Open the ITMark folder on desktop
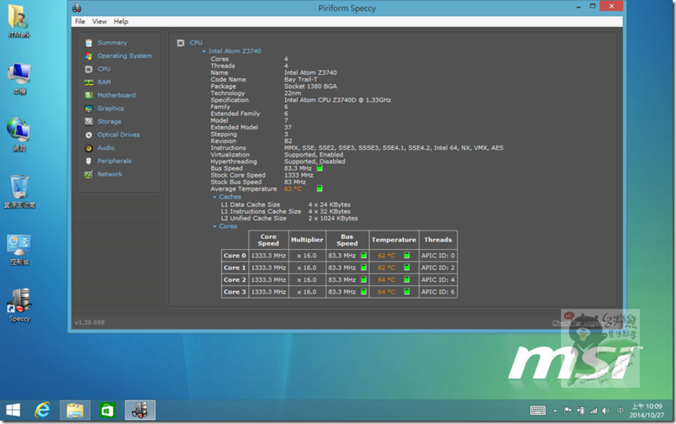The width and height of the screenshot is (676, 424). [19, 21]
